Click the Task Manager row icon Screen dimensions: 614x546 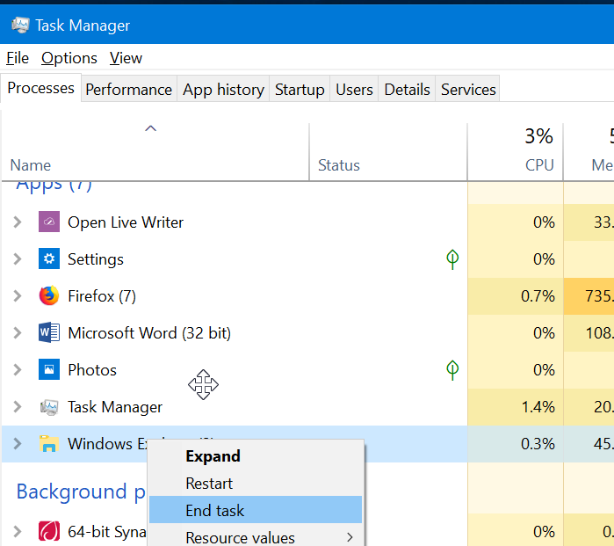(x=49, y=406)
